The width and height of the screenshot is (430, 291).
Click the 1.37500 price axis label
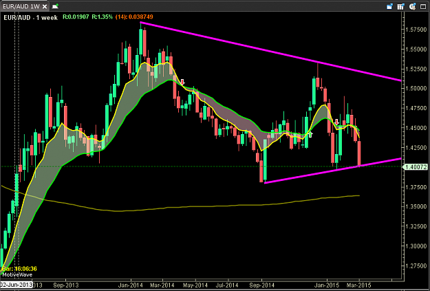point(416,187)
